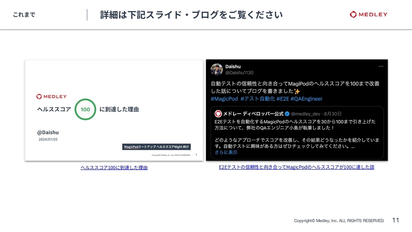Screen dimensions: 412x232
Task: Click the #テスト自動化 hashtag
Action: [258, 99]
